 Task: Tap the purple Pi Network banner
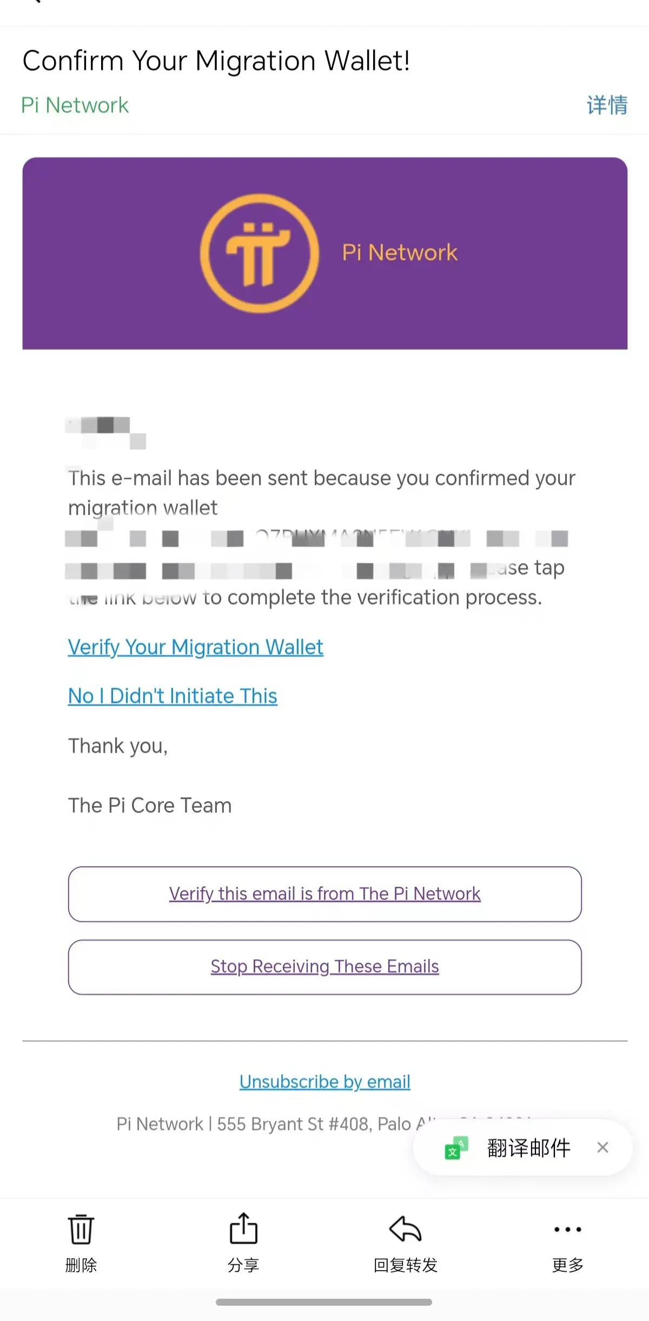[325, 253]
